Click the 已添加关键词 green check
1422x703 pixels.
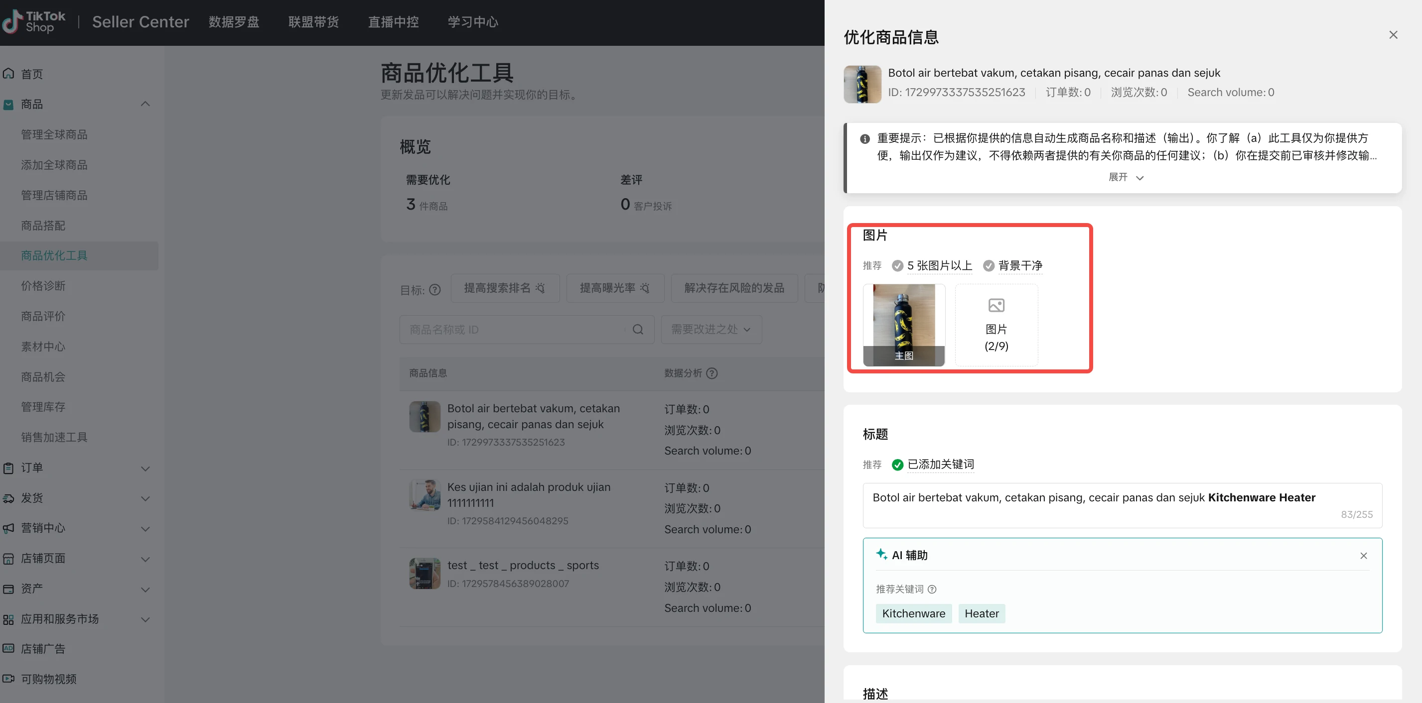pos(897,464)
